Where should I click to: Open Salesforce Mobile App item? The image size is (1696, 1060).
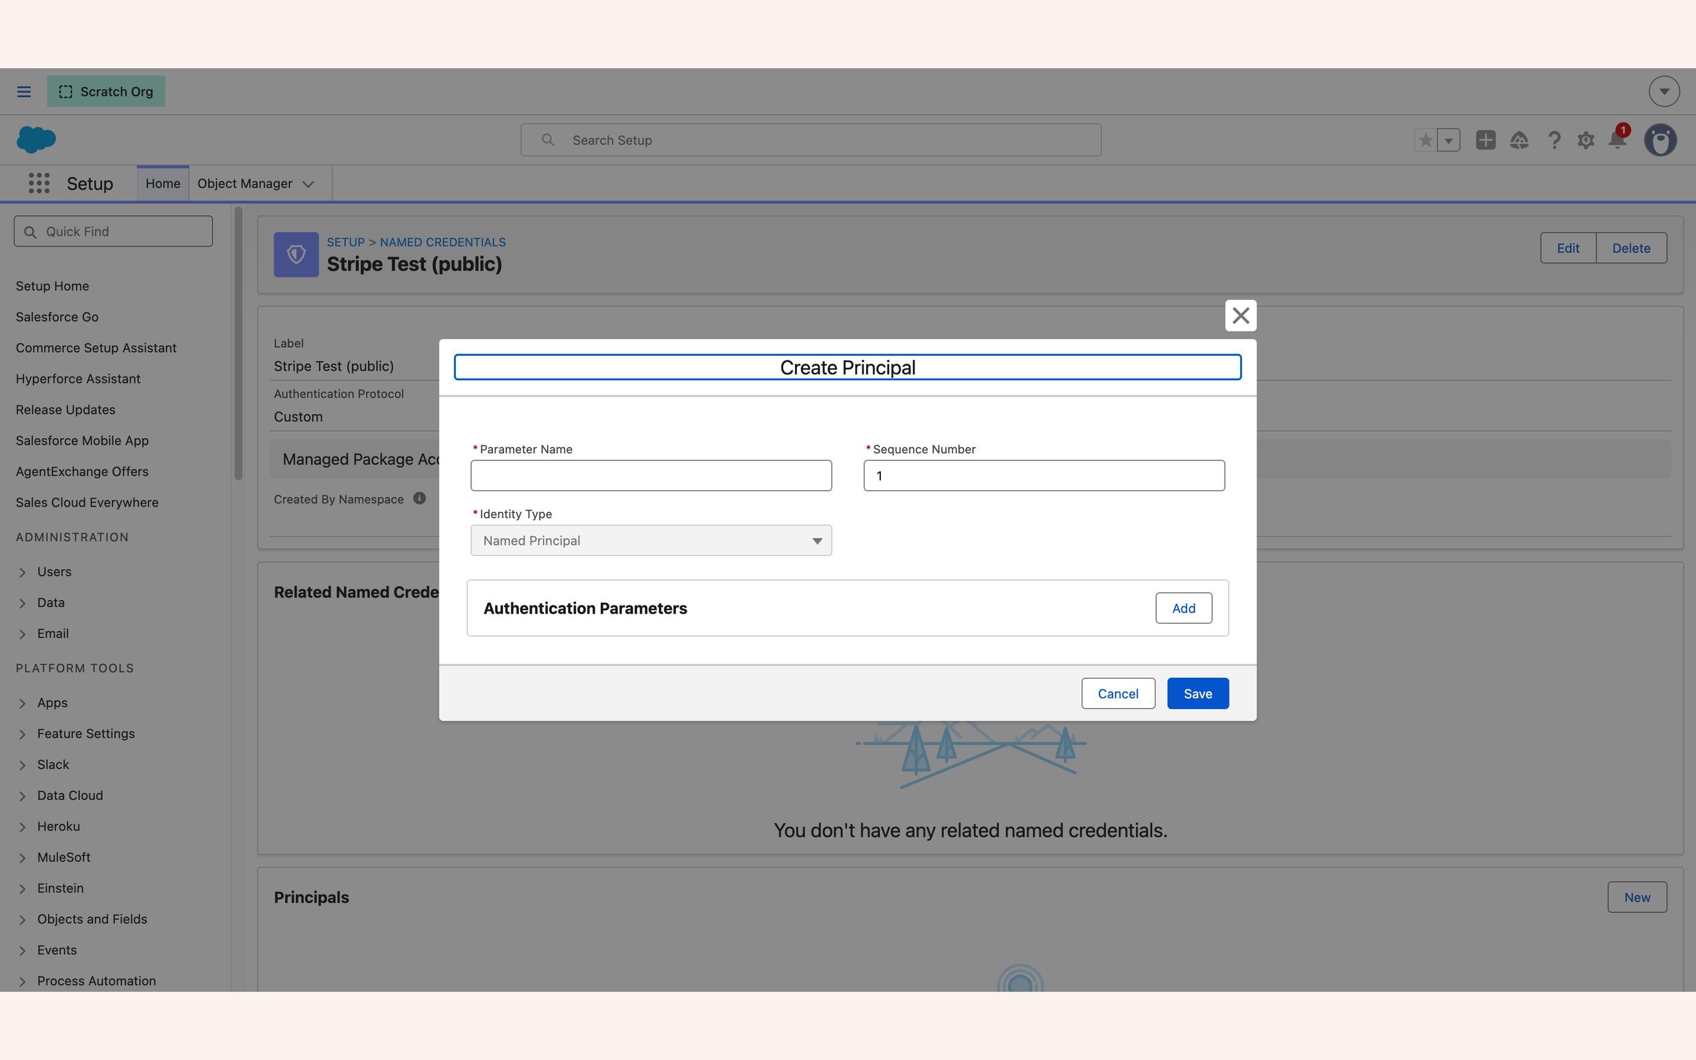pos(82,440)
